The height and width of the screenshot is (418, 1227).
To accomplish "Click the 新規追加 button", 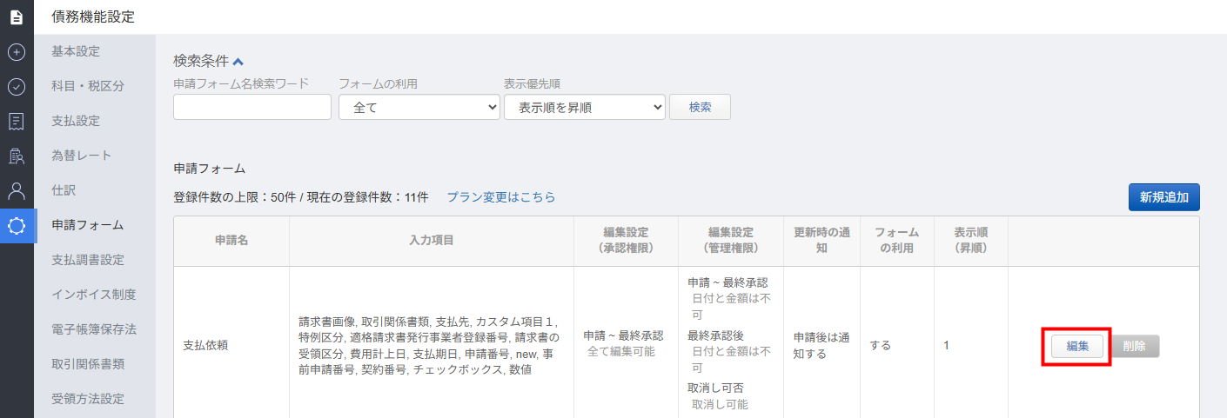I will pyautogui.click(x=1163, y=197).
